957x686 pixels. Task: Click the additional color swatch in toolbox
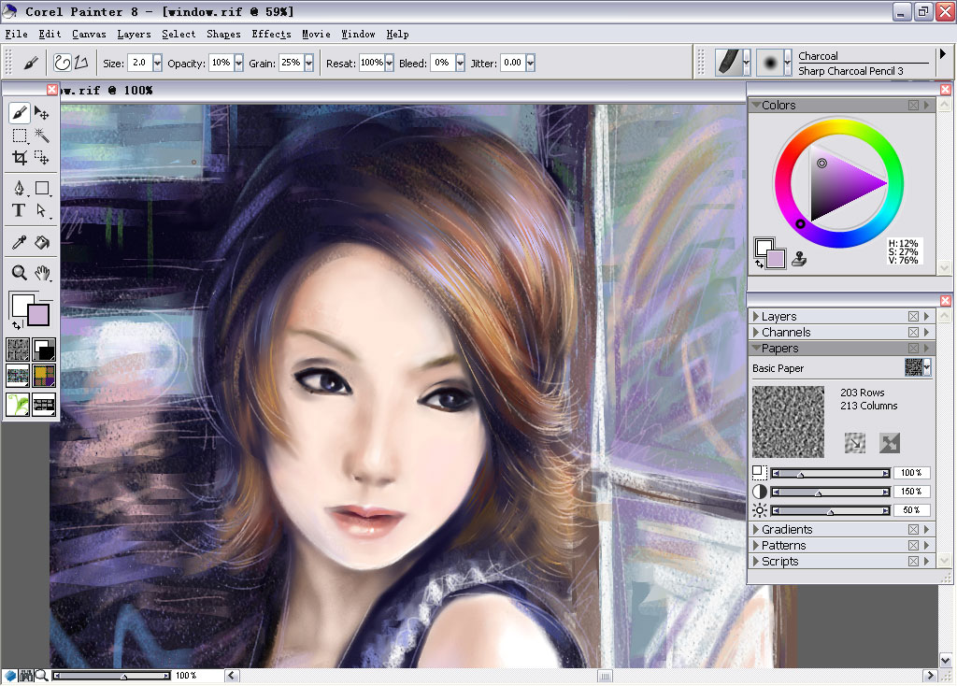(37, 315)
